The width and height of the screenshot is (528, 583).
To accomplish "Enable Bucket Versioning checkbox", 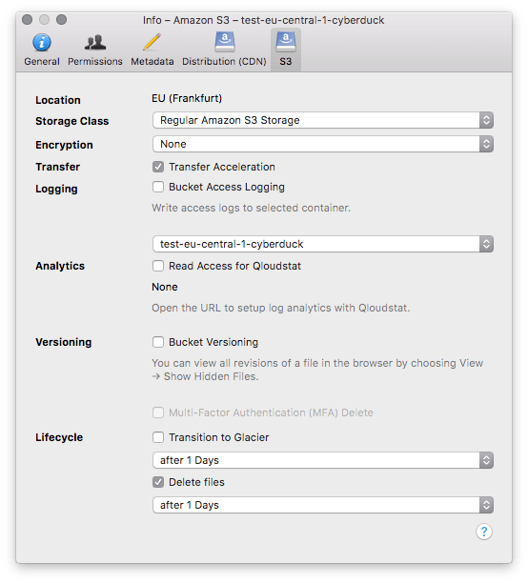I will (158, 342).
